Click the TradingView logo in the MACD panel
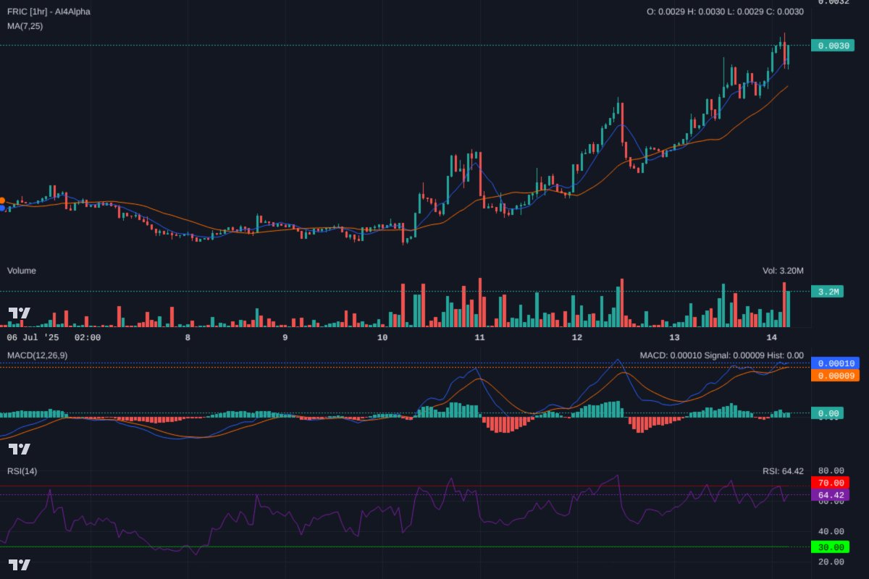Viewport: 869px width, 579px height. pyautogui.click(x=20, y=449)
